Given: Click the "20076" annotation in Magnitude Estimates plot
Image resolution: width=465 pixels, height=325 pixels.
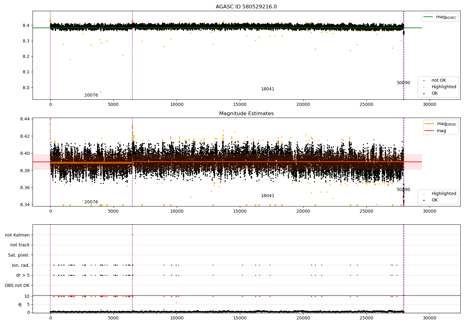Looking at the screenshot, I should pos(91,202).
